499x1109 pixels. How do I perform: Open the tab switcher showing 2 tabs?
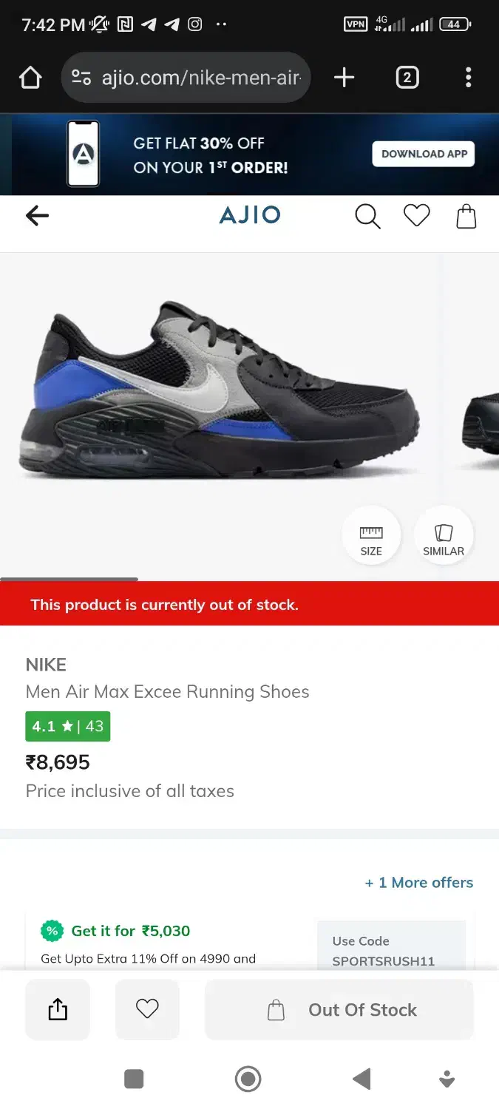click(x=407, y=78)
